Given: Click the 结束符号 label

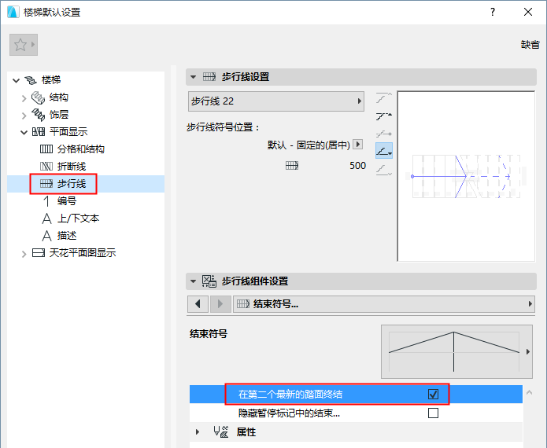Looking at the screenshot, I should point(209,334).
